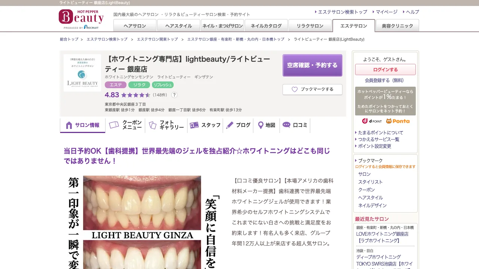Open bookmarked スタイリスト link
Screen dimensions: 479x269
click(370, 182)
